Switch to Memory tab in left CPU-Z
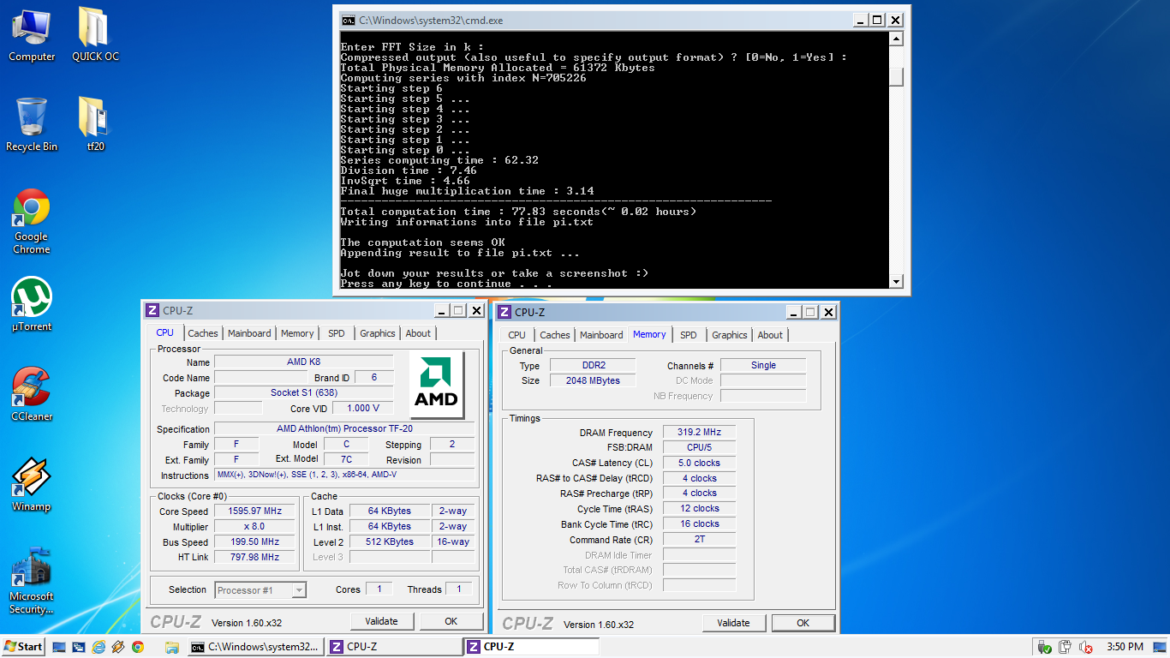This screenshot has width=1170, height=658. tap(297, 333)
